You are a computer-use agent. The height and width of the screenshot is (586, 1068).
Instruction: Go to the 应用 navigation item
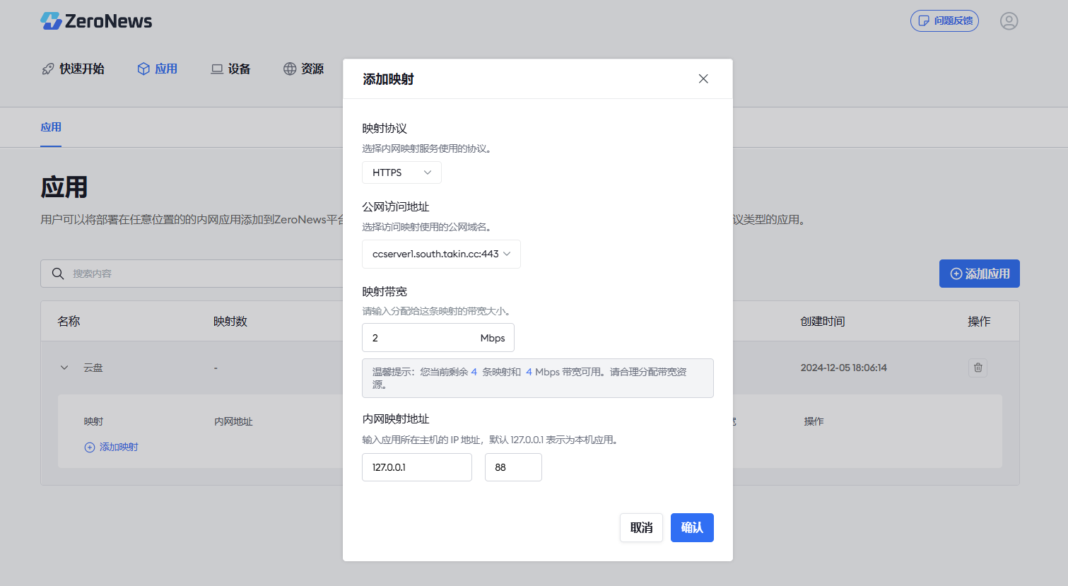(x=157, y=69)
